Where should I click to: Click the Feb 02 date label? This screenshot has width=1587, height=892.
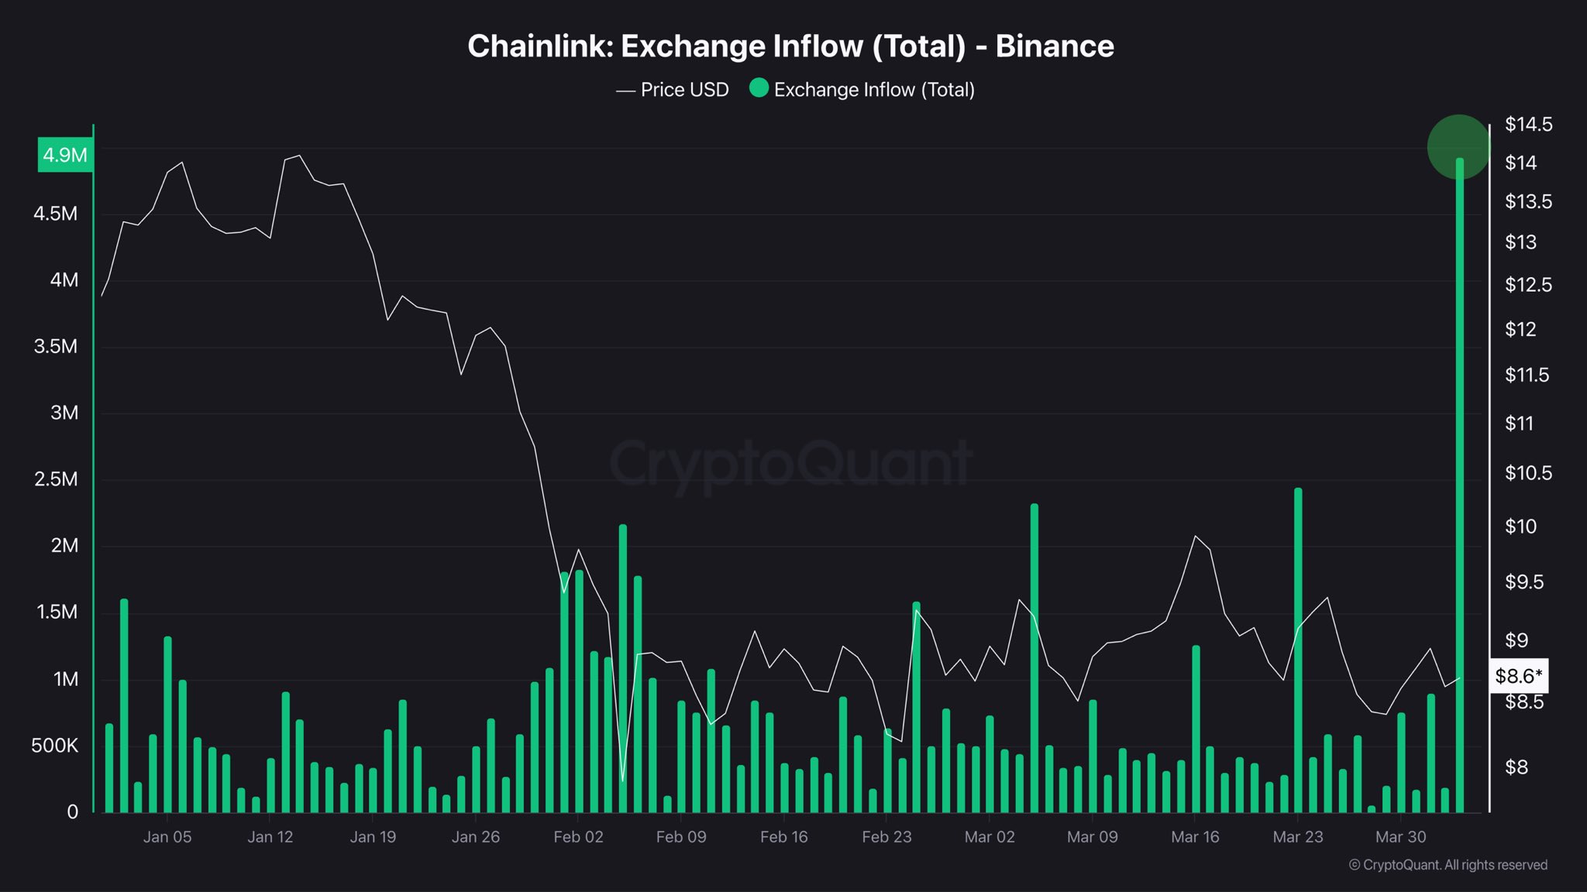(x=578, y=837)
